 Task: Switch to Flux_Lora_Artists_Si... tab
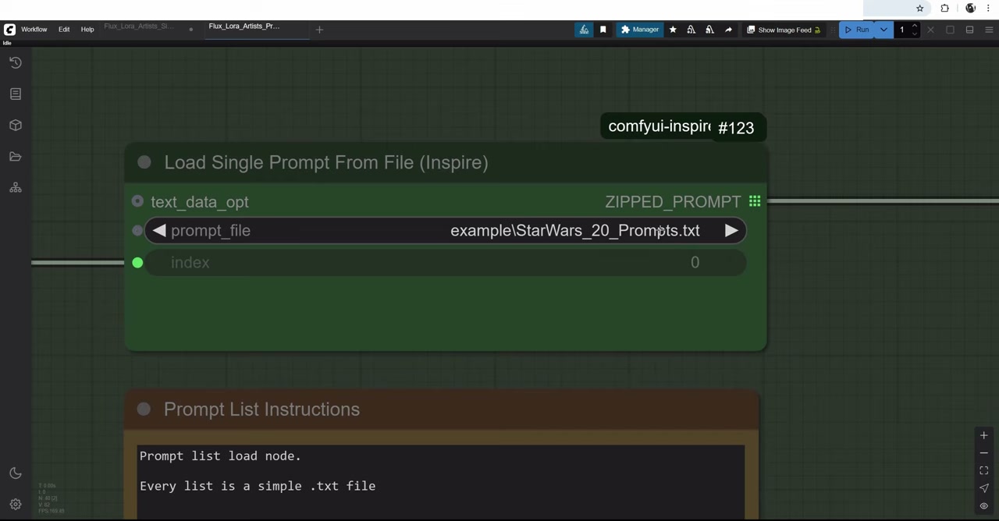(x=139, y=27)
